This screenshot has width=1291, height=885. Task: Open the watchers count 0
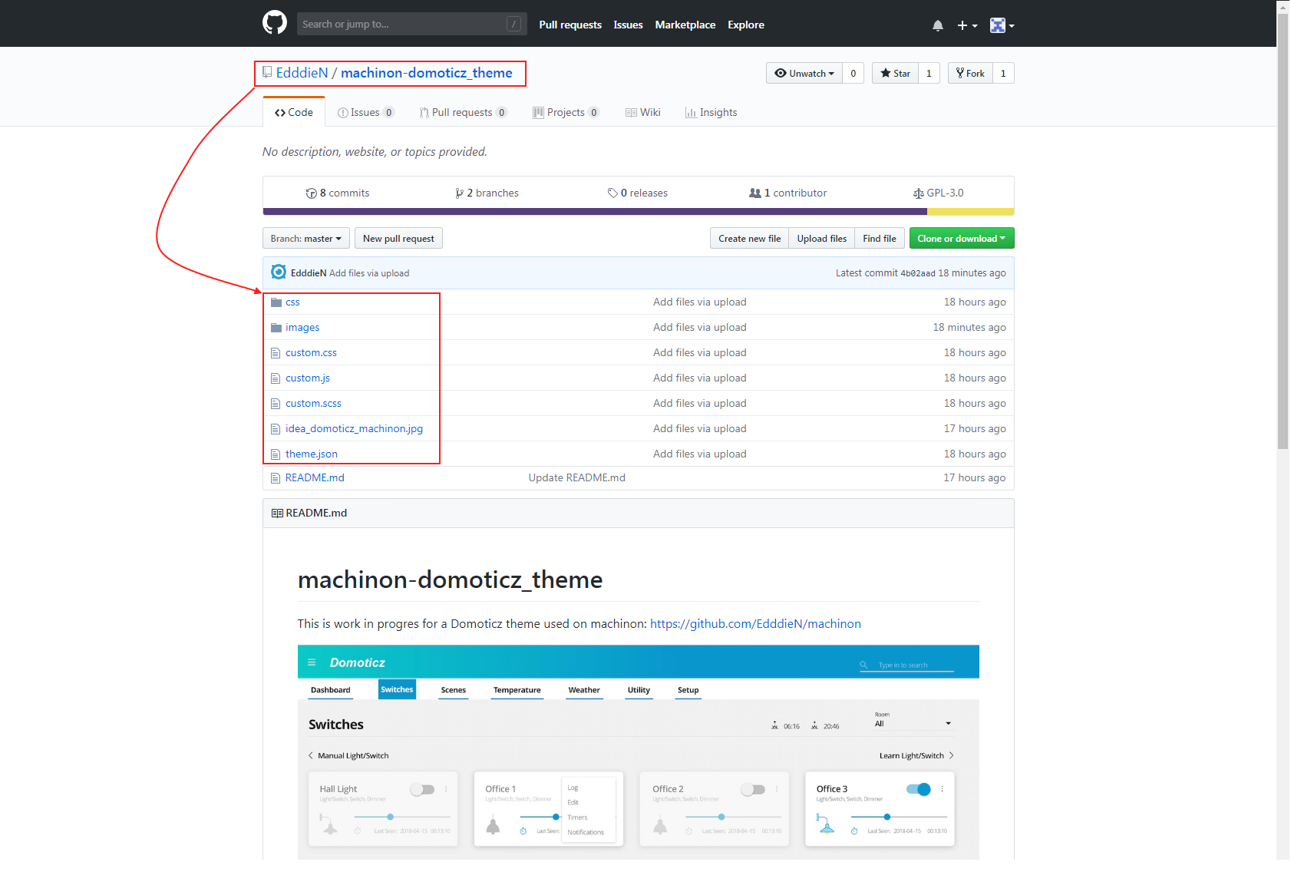click(x=854, y=73)
